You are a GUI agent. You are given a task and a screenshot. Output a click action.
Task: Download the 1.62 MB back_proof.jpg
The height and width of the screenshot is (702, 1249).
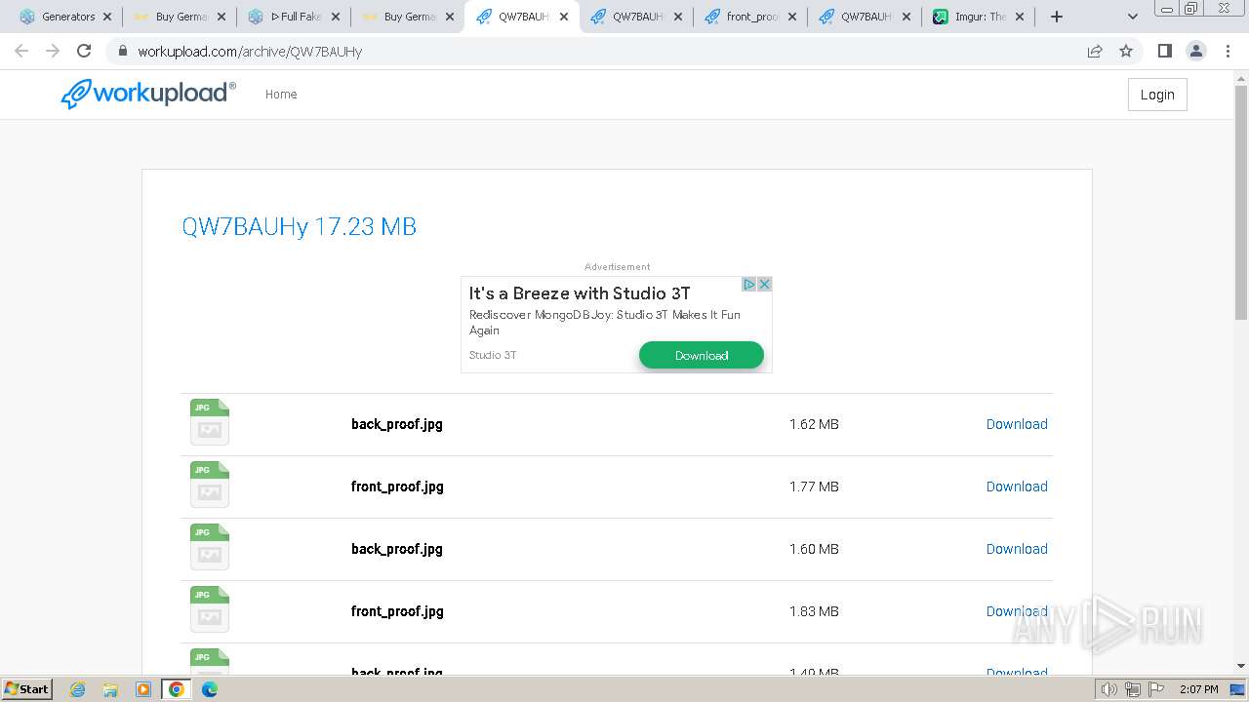pos(1017,424)
